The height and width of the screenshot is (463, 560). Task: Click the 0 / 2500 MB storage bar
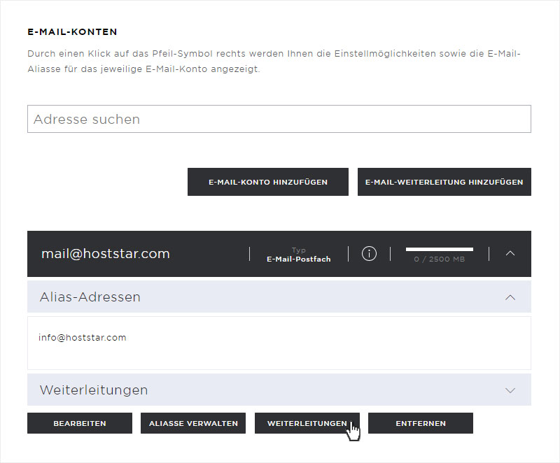click(x=440, y=249)
